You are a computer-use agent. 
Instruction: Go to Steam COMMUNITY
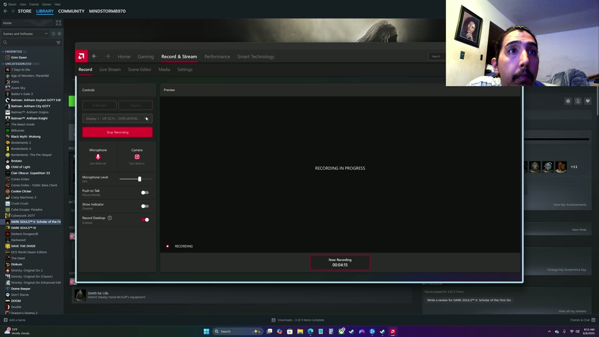tap(71, 11)
